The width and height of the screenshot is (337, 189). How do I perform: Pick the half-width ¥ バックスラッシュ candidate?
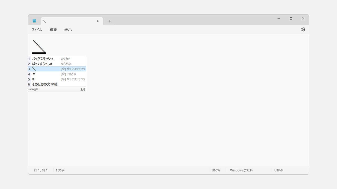pyautogui.click(x=57, y=79)
